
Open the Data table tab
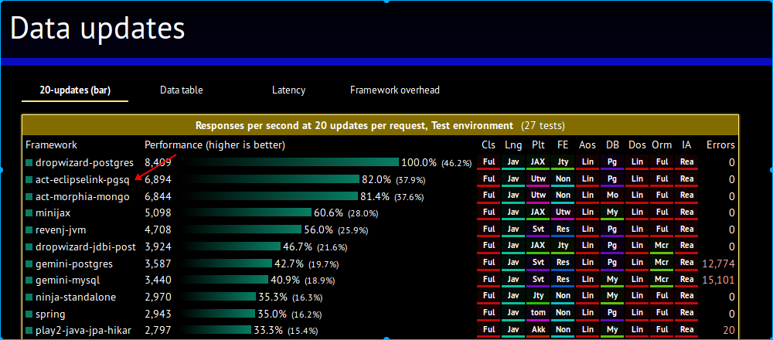click(x=182, y=90)
